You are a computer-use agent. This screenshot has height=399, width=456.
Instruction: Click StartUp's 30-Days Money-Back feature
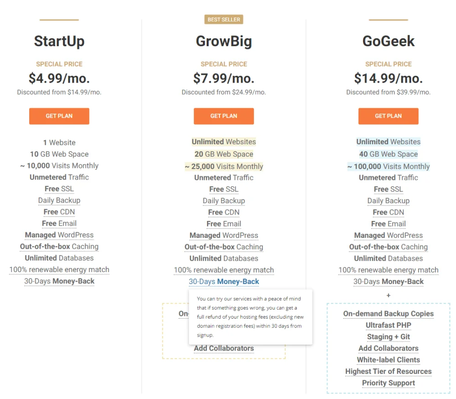click(x=59, y=281)
